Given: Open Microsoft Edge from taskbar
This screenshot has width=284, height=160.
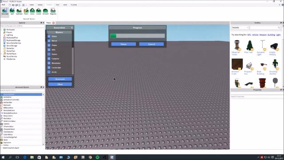Looking at the screenshot, I should click(x=25, y=157).
